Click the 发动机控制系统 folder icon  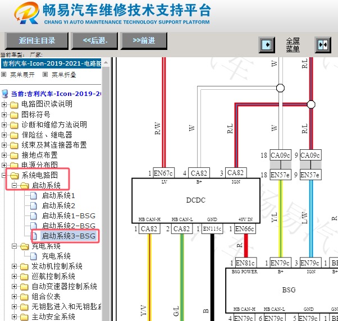tap(24, 267)
